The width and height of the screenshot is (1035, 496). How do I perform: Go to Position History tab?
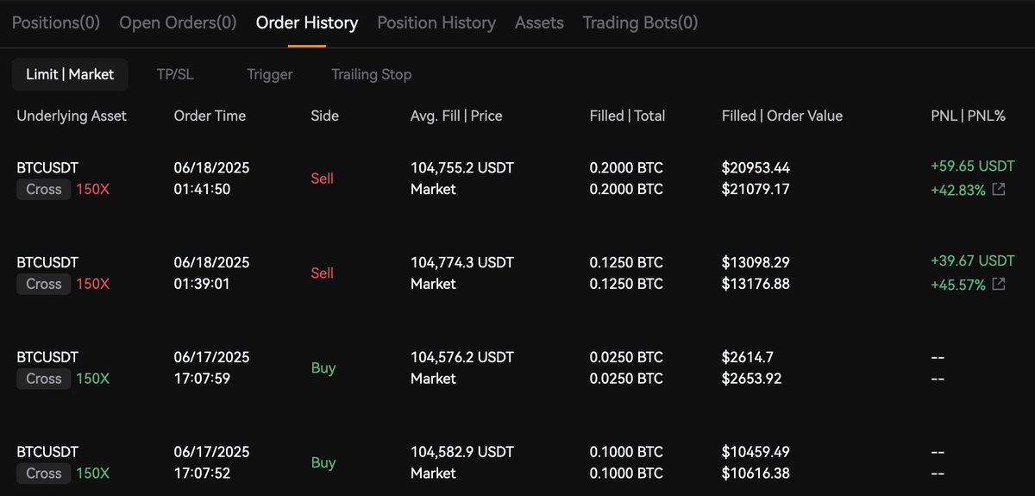click(x=436, y=22)
